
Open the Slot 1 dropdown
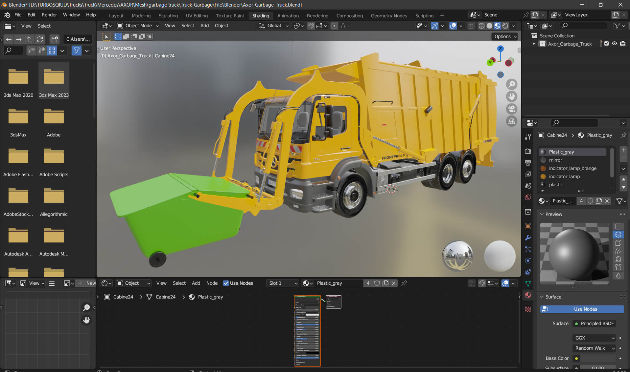pos(283,283)
